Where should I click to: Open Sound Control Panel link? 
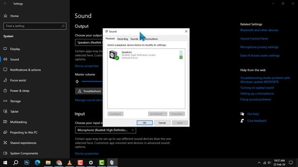pyautogui.click(x=254, y=39)
